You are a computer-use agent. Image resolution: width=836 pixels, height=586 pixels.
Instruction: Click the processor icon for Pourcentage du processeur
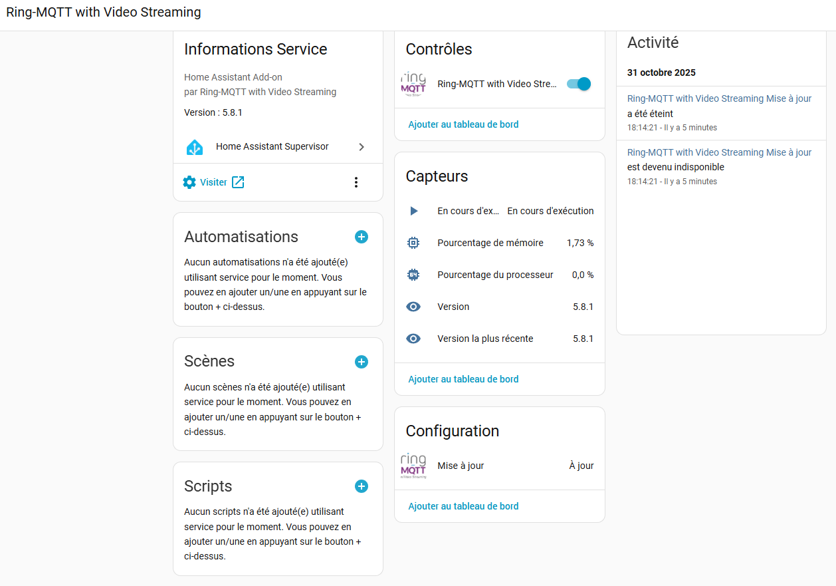[x=413, y=275]
